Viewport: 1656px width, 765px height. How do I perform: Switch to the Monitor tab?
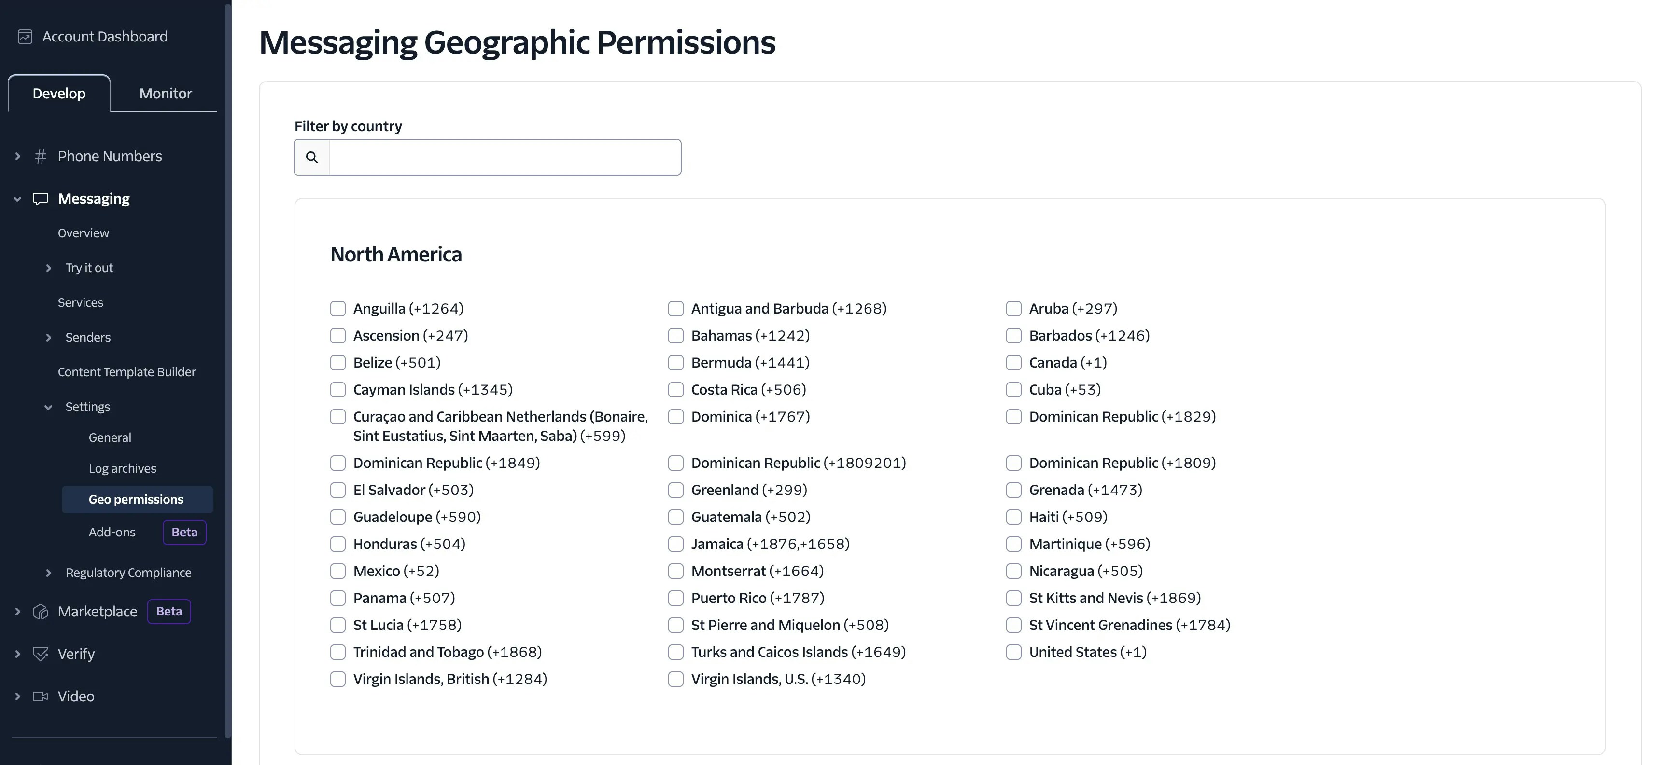click(x=165, y=93)
